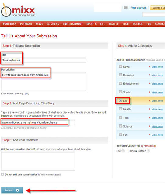Screen dimensions: 165x196
Task: Expand View more for News
Action: pos(157,67)
